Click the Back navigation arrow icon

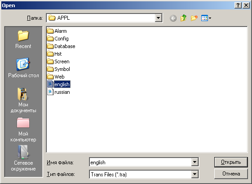coord(173,18)
